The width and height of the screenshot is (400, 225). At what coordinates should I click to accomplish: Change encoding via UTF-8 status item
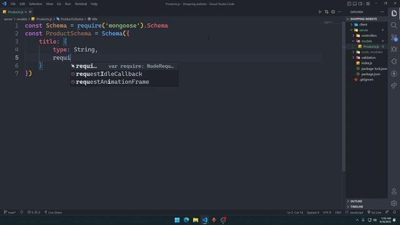(327, 212)
